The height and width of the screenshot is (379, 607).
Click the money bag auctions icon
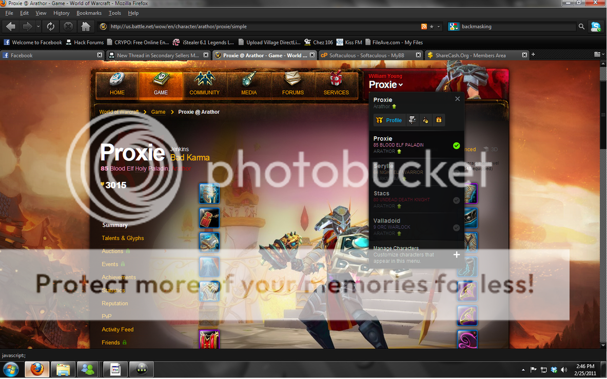[426, 120]
